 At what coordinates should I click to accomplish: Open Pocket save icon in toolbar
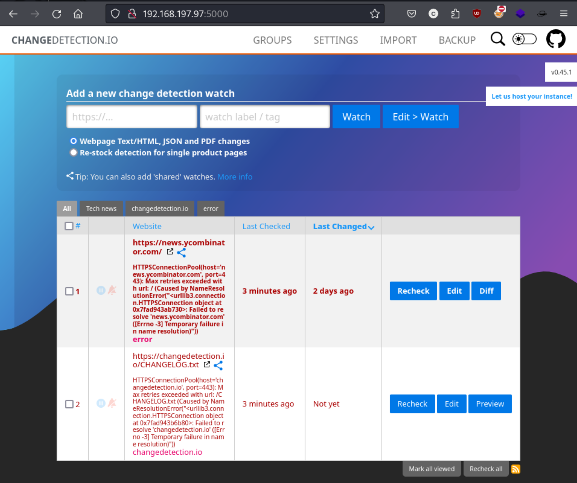(x=411, y=14)
